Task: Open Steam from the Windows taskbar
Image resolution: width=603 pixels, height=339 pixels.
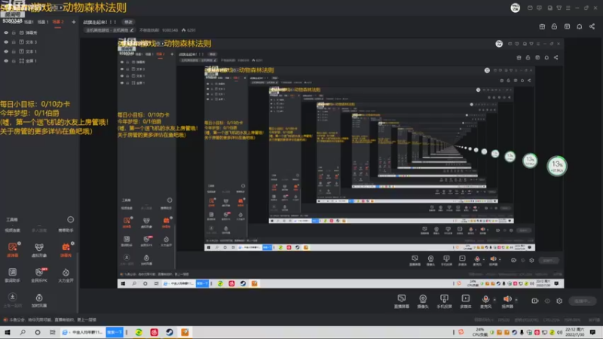Action: point(170,332)
